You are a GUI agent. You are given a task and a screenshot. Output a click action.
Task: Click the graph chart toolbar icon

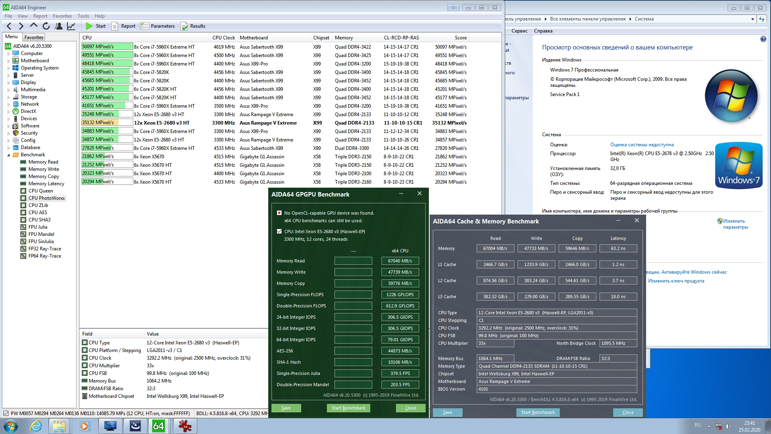click(x=71, y=26)
